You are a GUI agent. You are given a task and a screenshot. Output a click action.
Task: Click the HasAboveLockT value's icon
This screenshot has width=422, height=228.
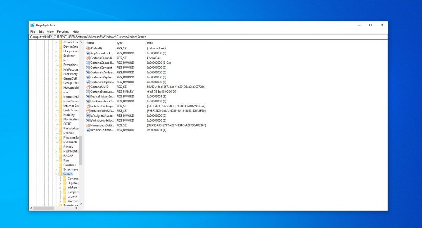tap(88, 101)
